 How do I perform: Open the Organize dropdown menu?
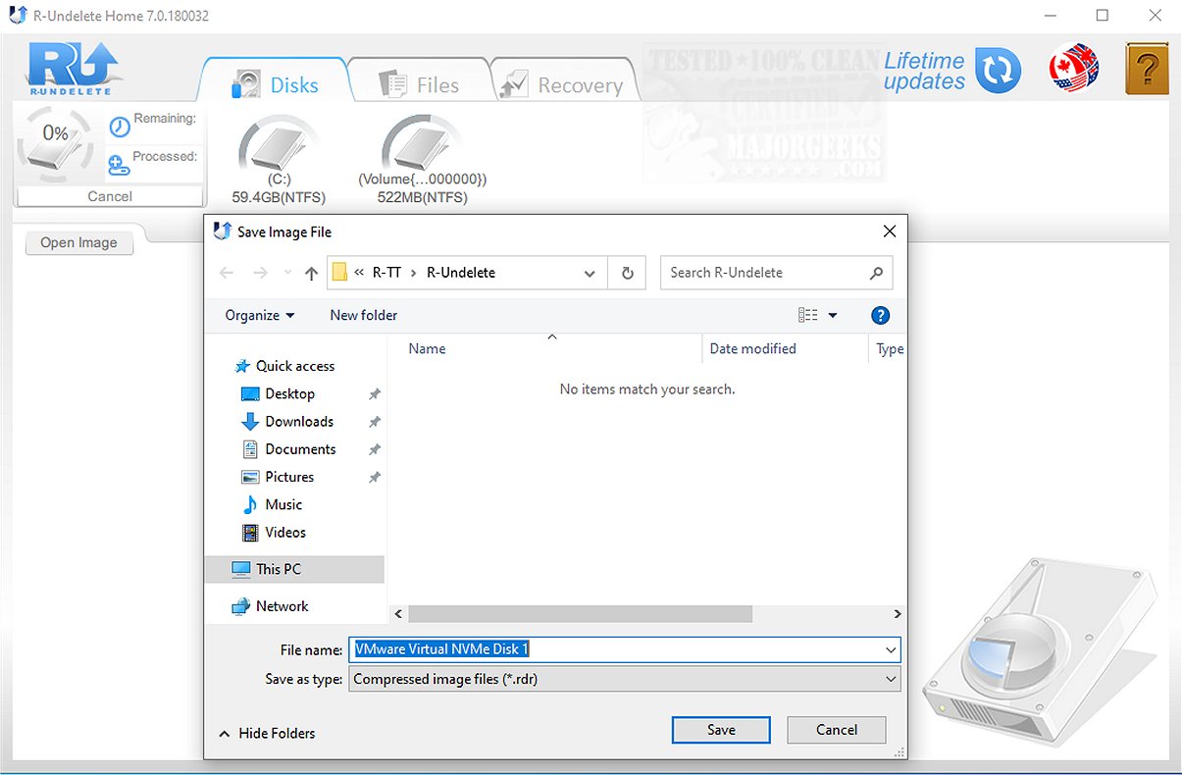pos(258,315)
